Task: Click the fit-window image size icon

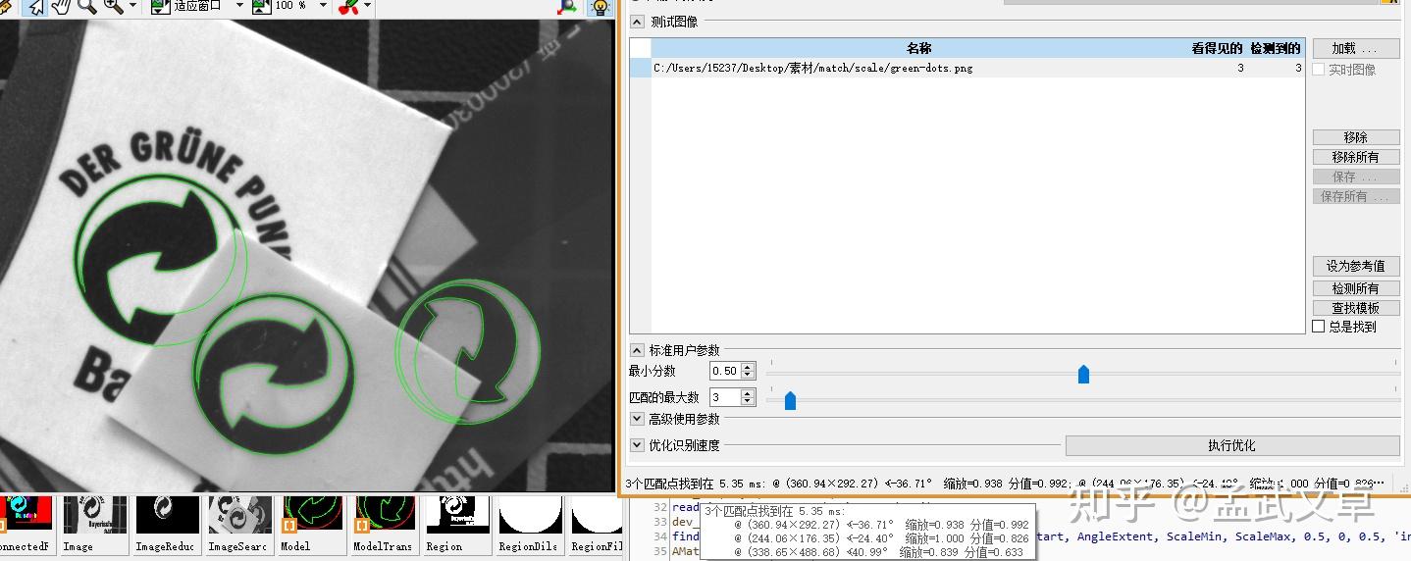Action: (x=161, y=7)
